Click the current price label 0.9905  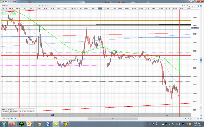coord(195,28)
